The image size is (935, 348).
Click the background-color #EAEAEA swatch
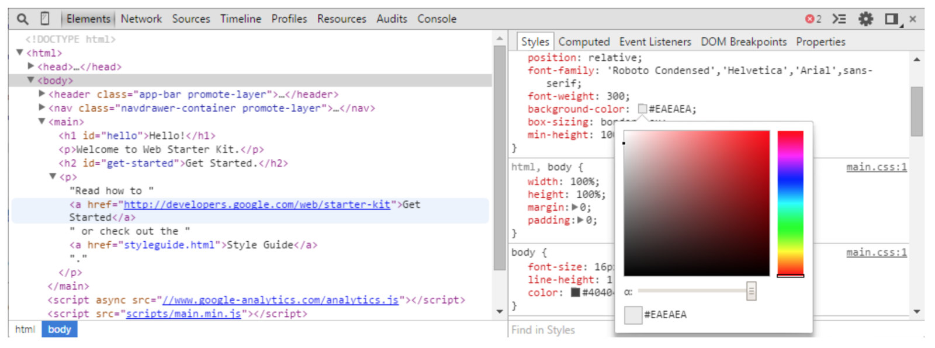642,109
